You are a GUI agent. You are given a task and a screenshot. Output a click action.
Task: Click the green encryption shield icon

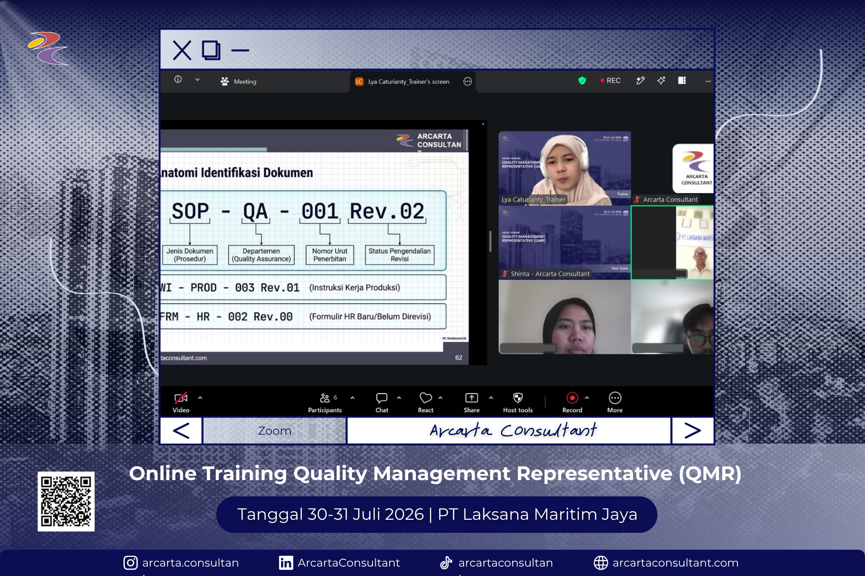[582, 81]
